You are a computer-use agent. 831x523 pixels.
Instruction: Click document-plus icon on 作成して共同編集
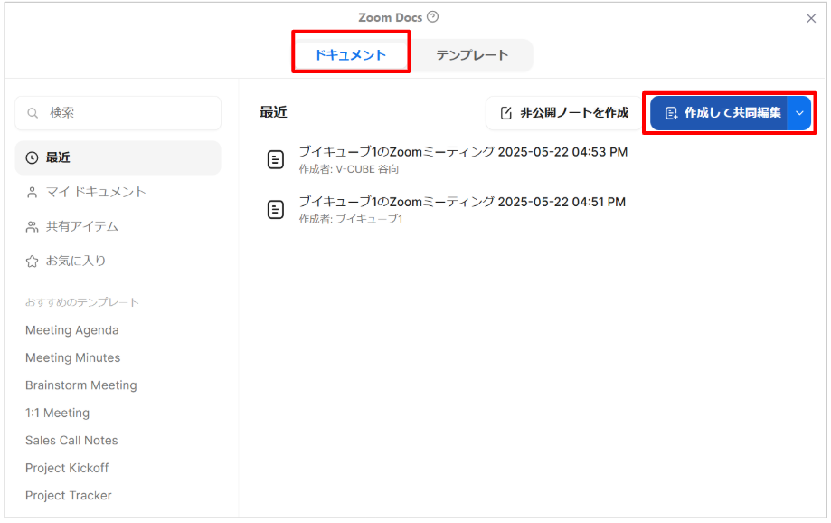pyautogui.click(x=671, y=113)
